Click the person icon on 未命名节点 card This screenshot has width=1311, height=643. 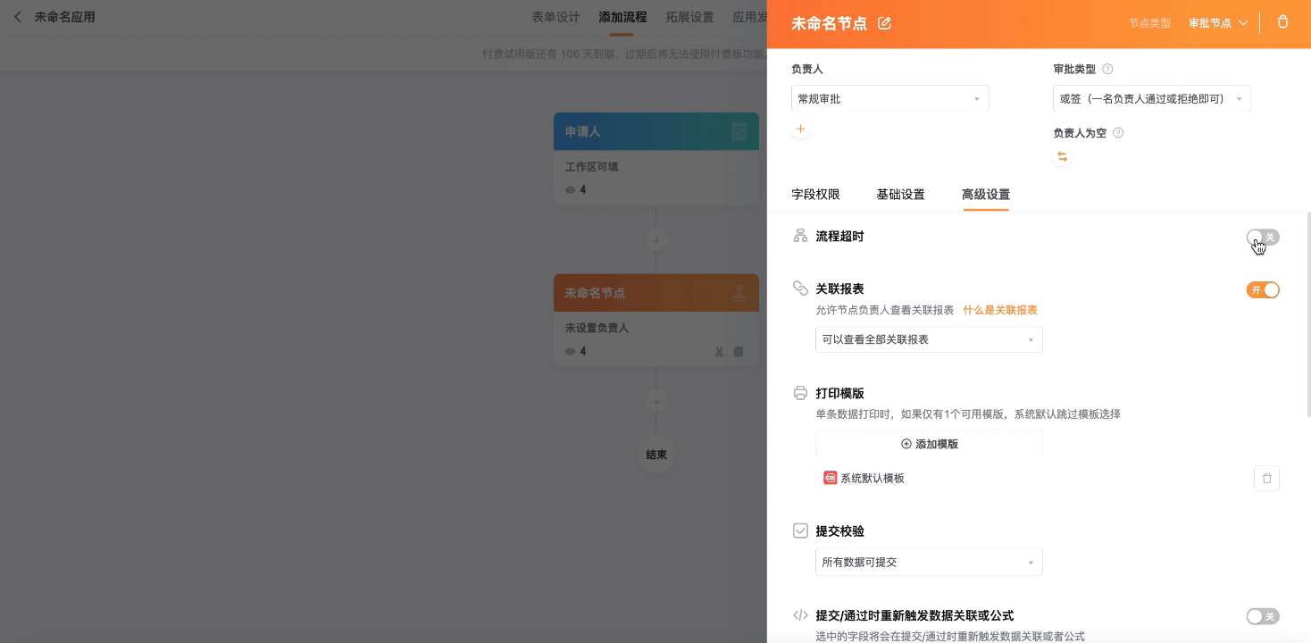coord(739,293)
